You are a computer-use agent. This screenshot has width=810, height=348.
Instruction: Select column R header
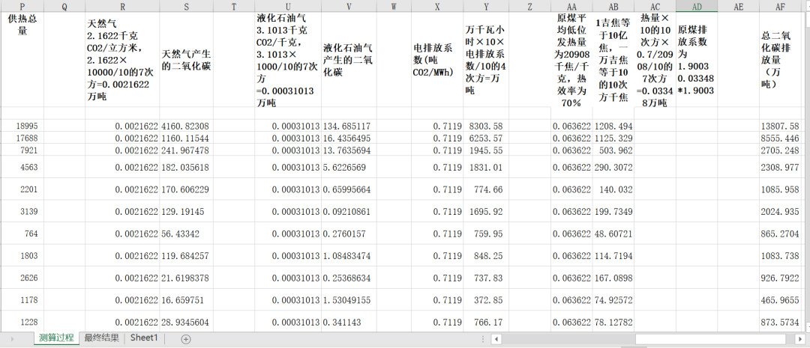point(122,6)
